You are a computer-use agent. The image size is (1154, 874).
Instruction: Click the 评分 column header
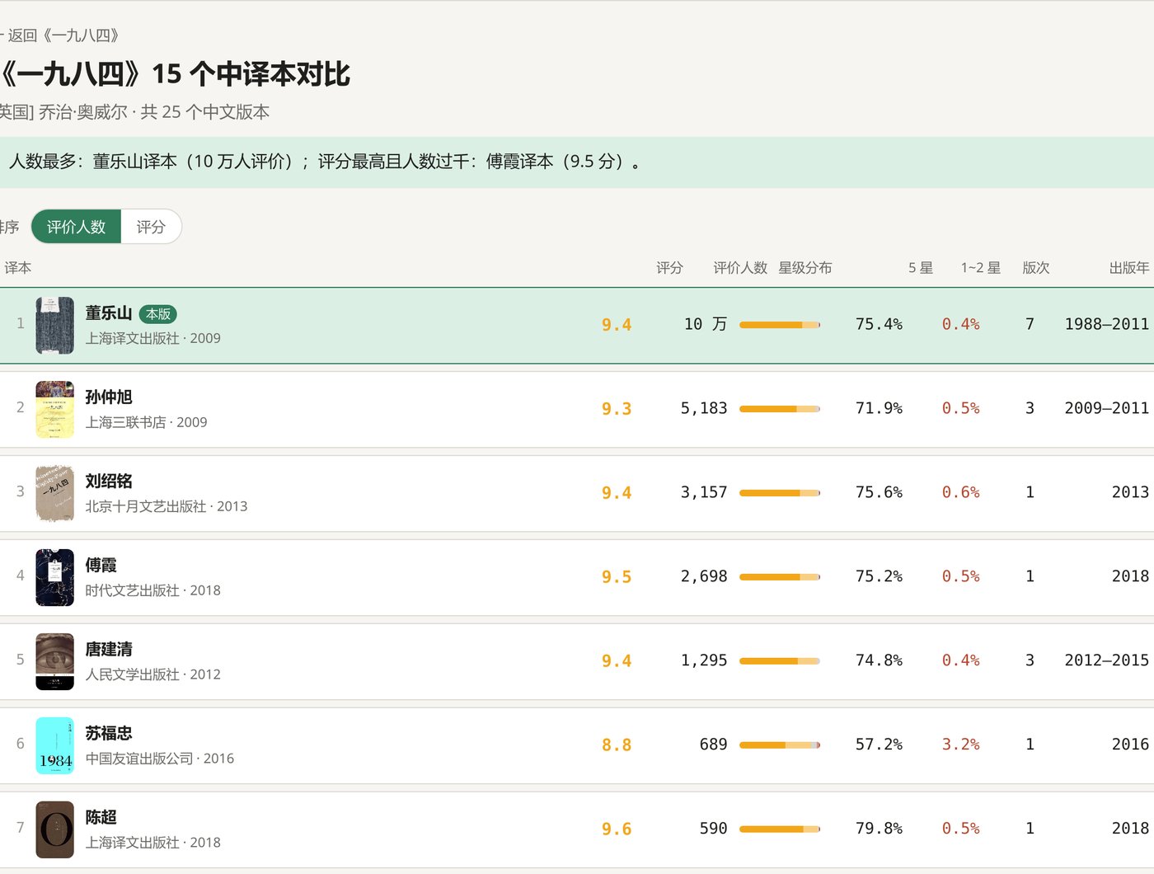[x=669, y=268]
